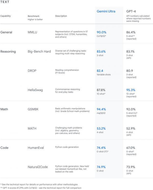The height and width of the screenshot is (190, 153).
Task: Click the DROP benchmark label
Action: [x=33, y=70]
